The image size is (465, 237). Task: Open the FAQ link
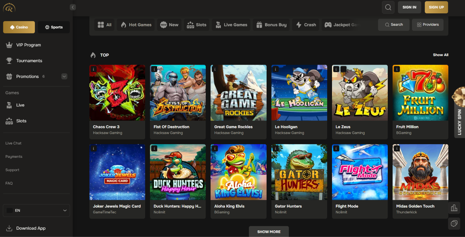pos(9,183)
